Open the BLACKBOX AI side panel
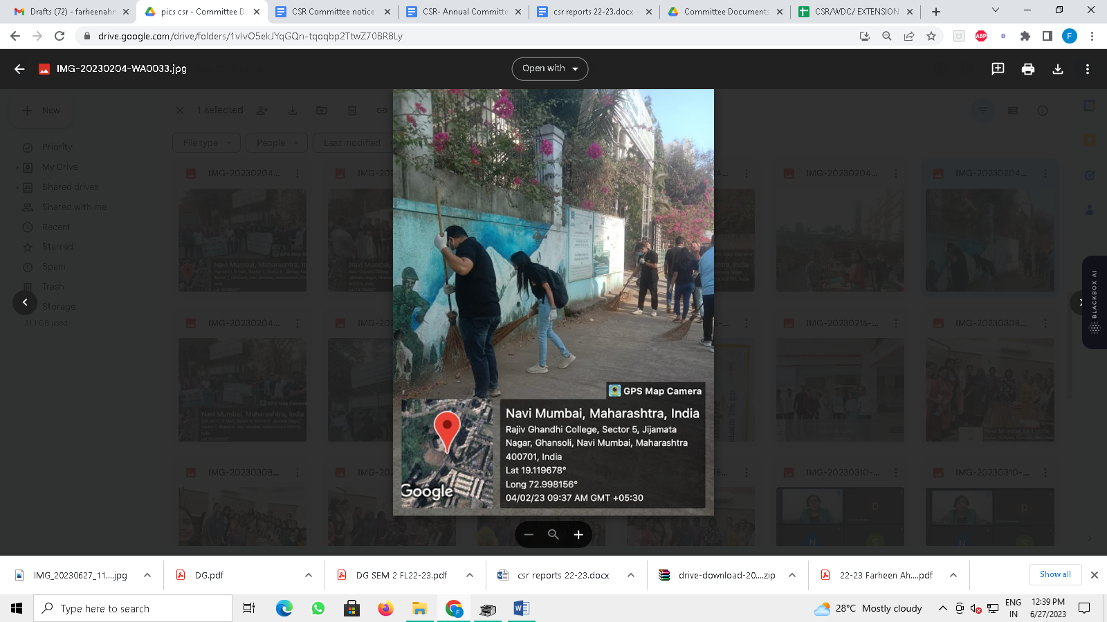 [x=1095, y=302]
